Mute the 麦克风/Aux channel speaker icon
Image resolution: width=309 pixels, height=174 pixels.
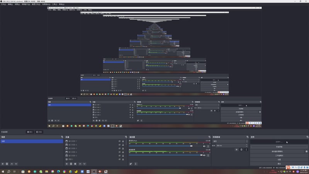click(204, 146)
